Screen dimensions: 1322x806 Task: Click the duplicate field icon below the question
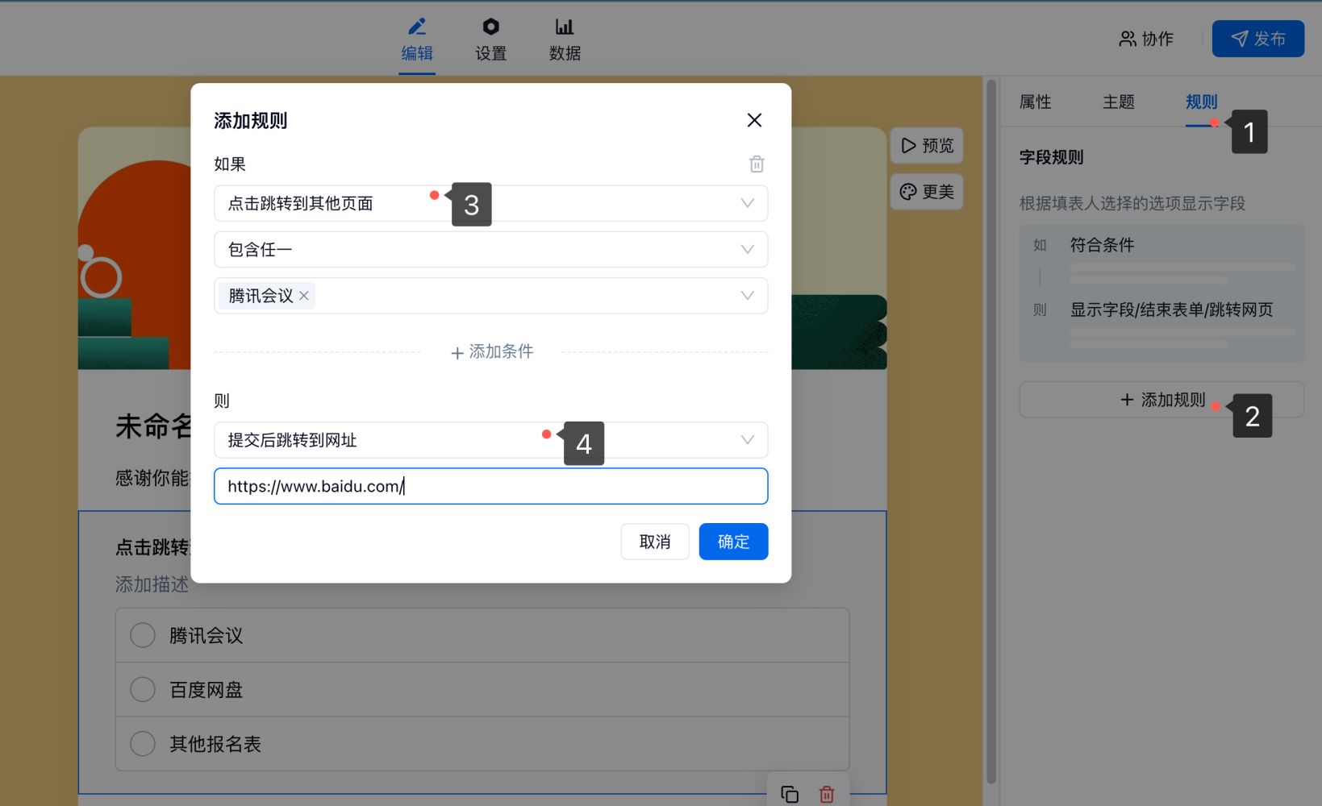point(790,794)
